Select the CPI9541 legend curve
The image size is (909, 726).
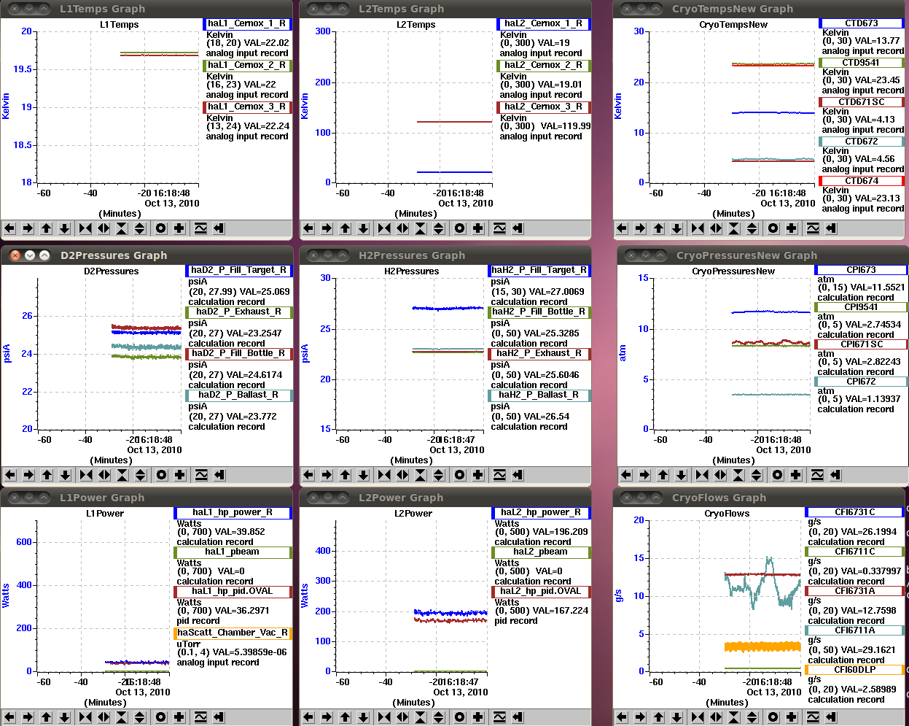click(x=861, y=307)
